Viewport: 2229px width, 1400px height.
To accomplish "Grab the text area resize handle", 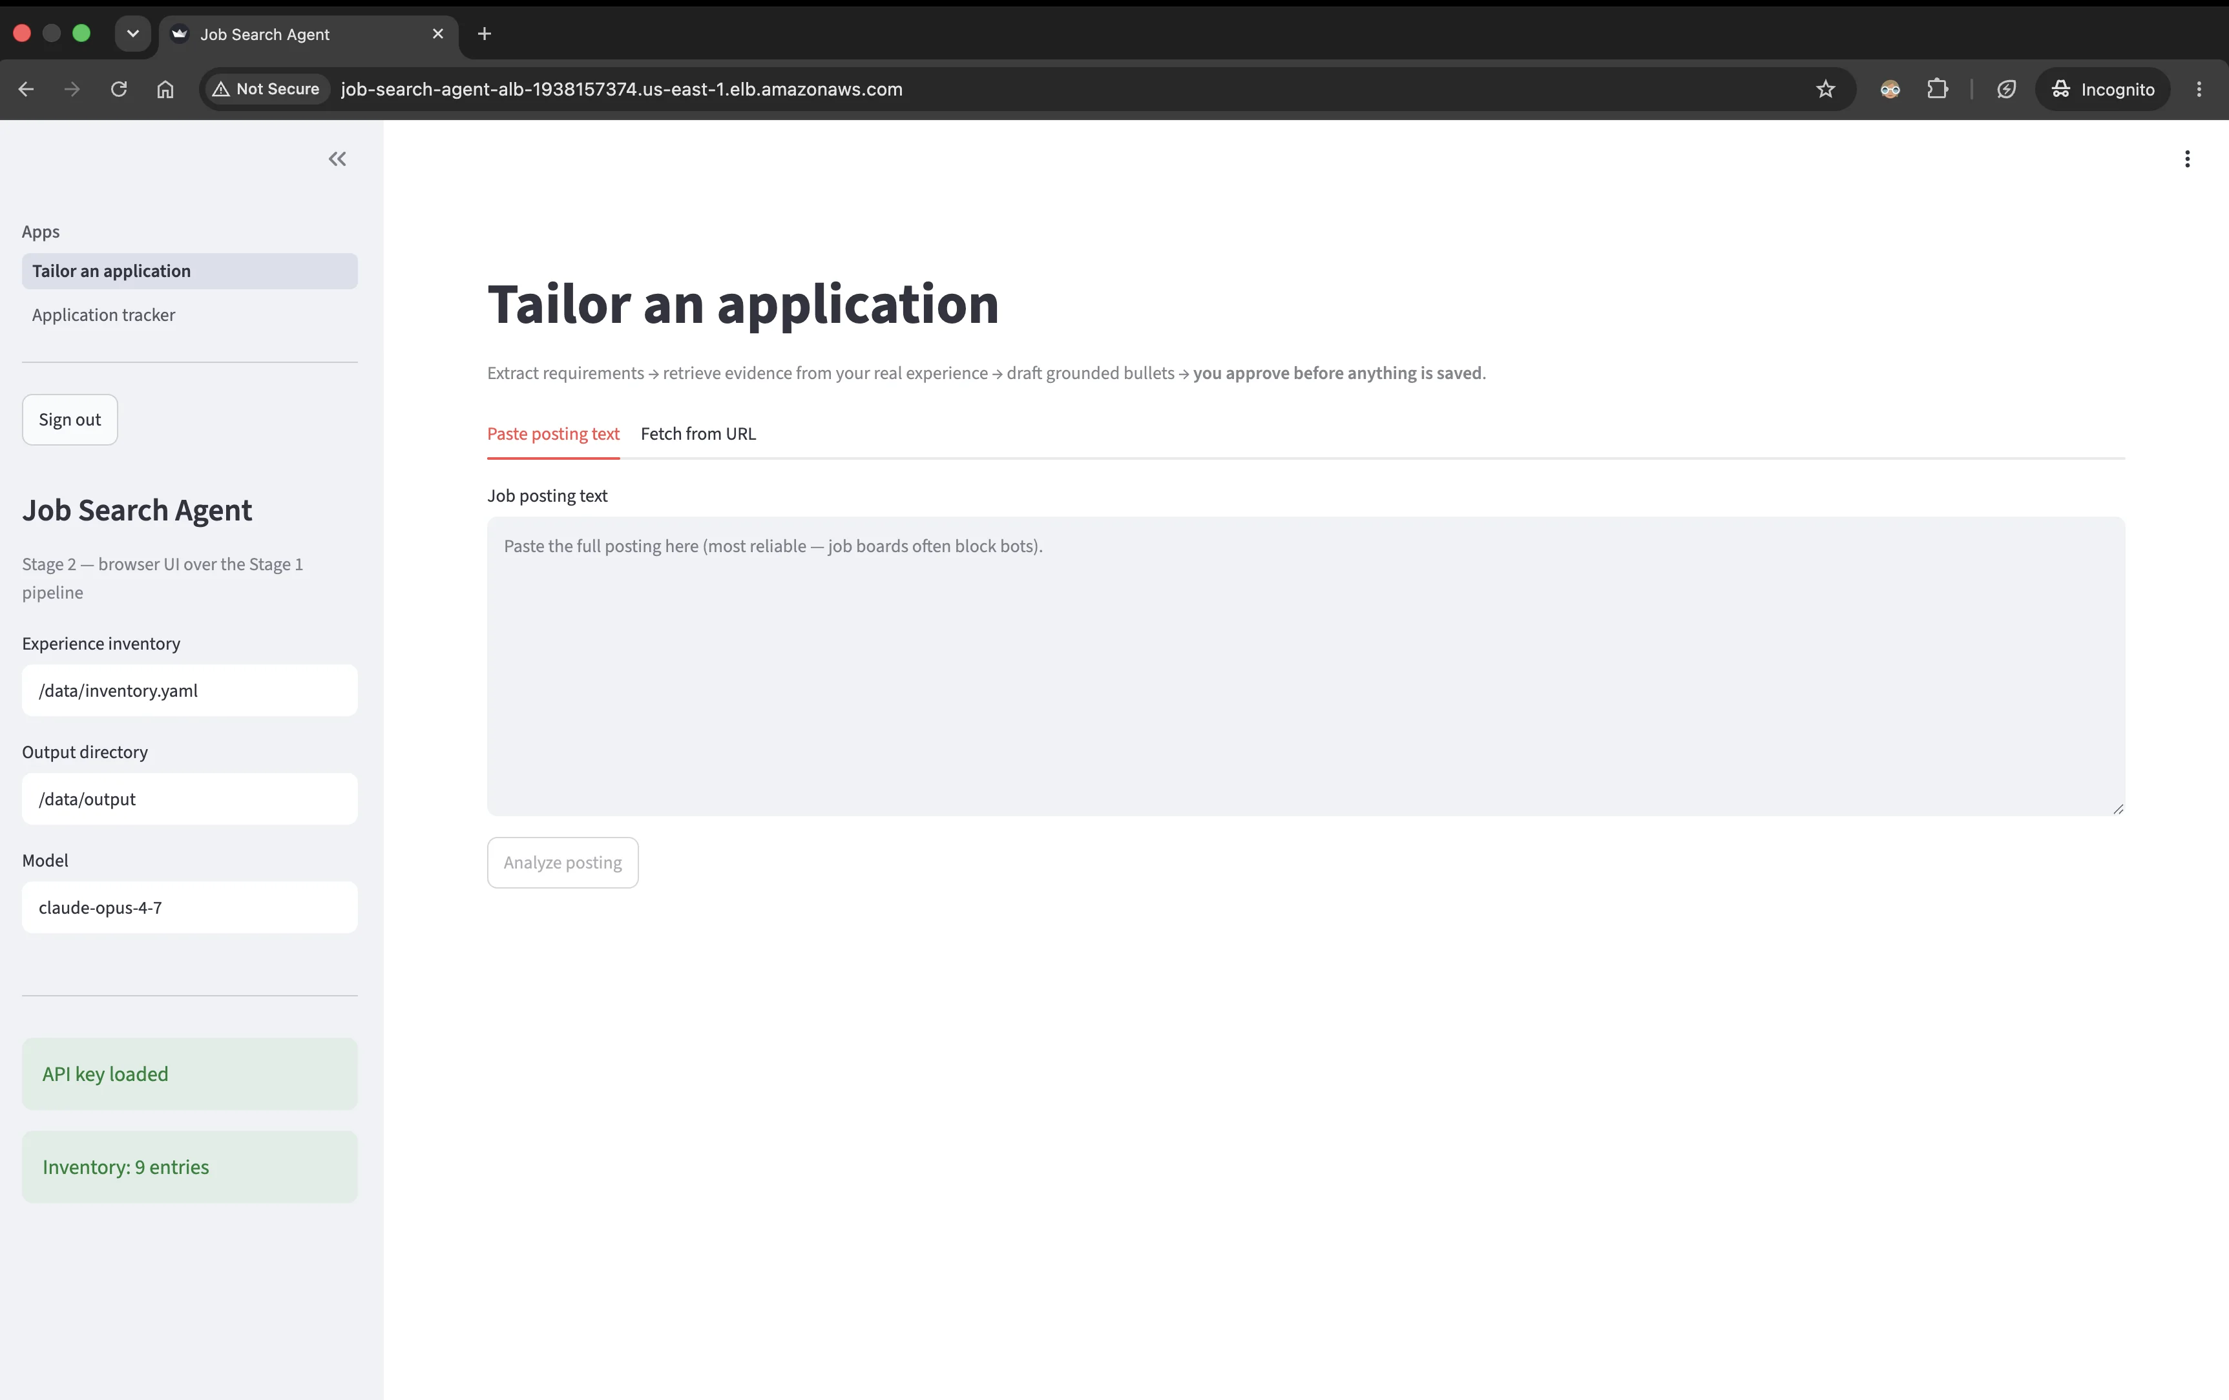I will pyautogui.click(x=2118, y=808).
